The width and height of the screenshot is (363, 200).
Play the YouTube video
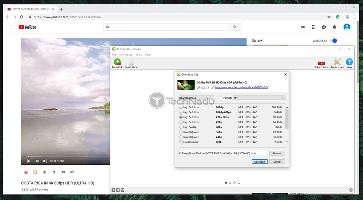coord(28,161)
